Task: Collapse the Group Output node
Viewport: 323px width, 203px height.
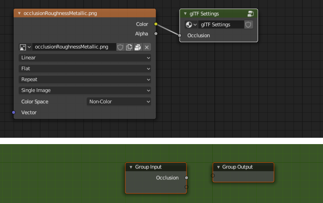Action: pos(218,167)
